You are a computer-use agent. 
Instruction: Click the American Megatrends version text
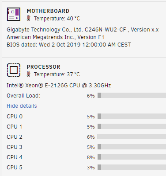coord(55,37)
